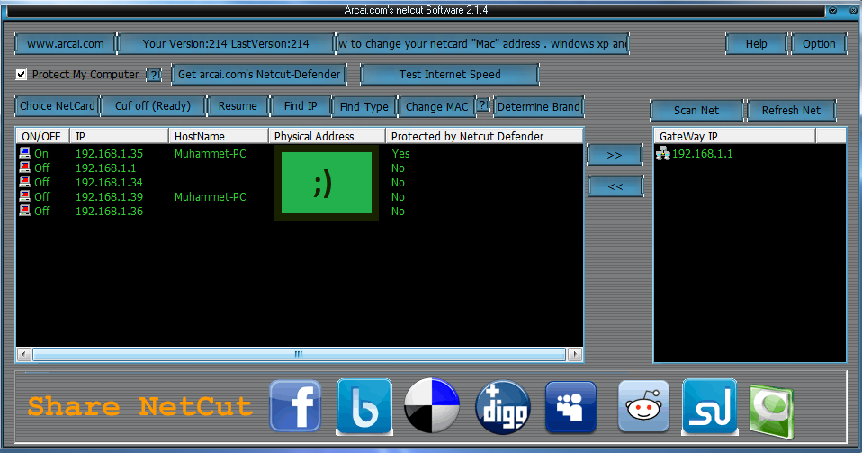
Task: Click help question mark beside Protect My Computer
Action: point(154,75)
